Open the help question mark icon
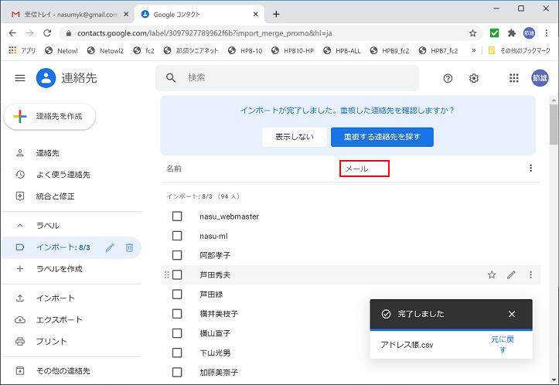The image size is (559, 385). (448, 78)
